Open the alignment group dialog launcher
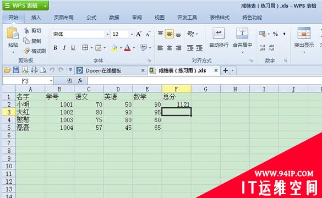This screenshot has width=322, height=198. click(251, 61)
